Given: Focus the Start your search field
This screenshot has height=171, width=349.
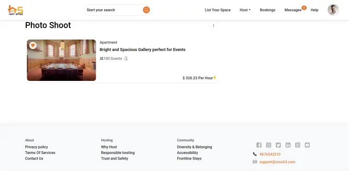Looking at the screenshot, I should pos(114,10).
